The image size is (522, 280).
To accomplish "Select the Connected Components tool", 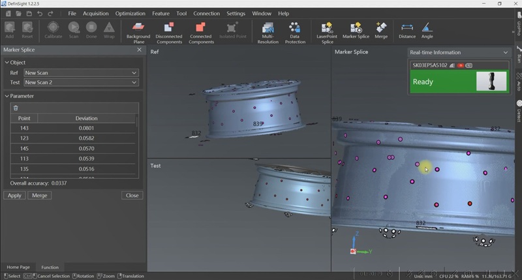I will [x=201, y=28].
